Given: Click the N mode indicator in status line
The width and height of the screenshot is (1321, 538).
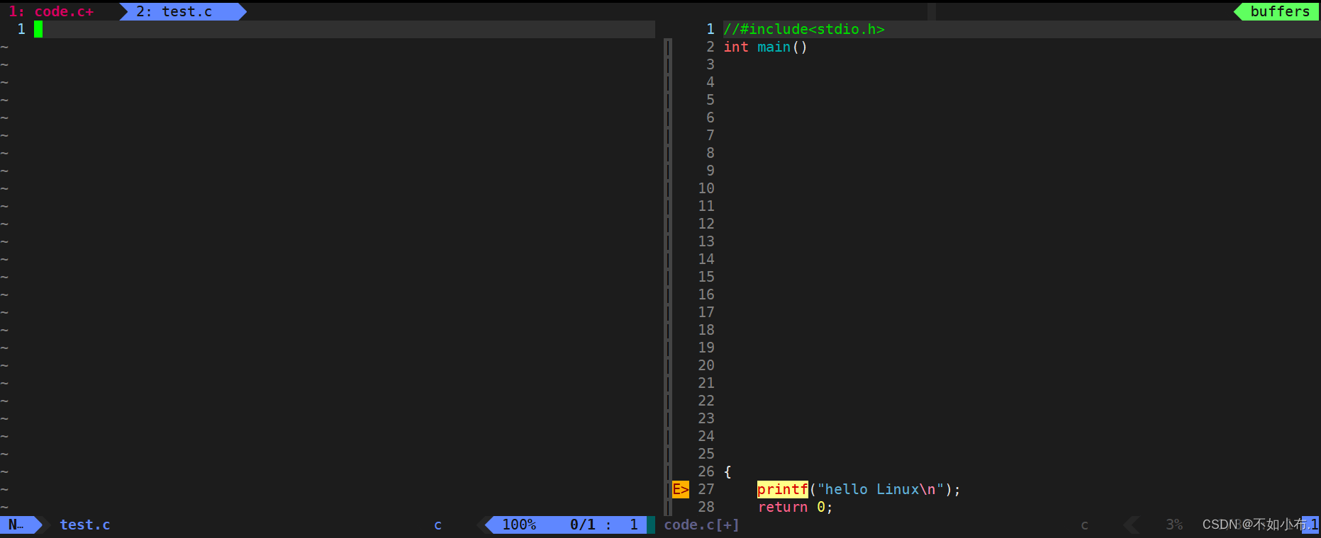Looking at the screenshot, I should coord(16,525).
